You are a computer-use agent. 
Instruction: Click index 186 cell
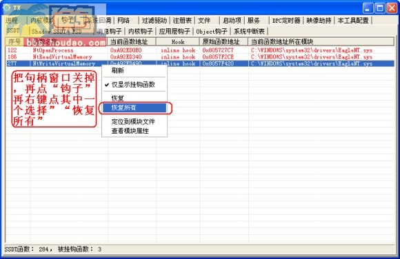(x=12, y=57)
